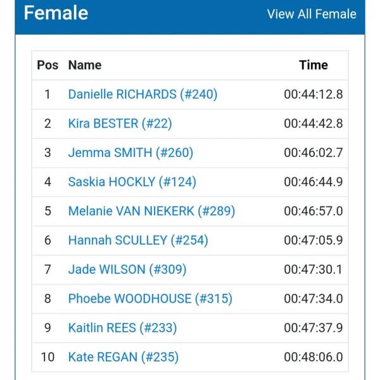380x380 pixels.
Task: Open Danielle RICHARDS (#240) runner profile
Action: pos(142,94)
